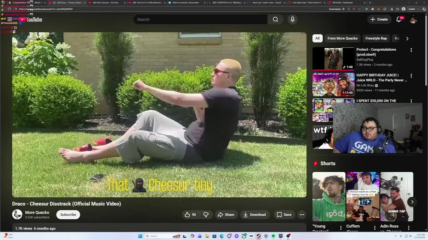Open Cheesur reacts to cuffem short thumbnail
The image size is (428, 240).
point(363,197)
